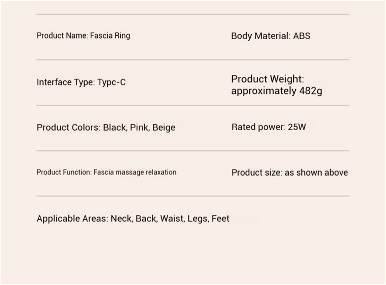Click the Product size line

[289, 173]
